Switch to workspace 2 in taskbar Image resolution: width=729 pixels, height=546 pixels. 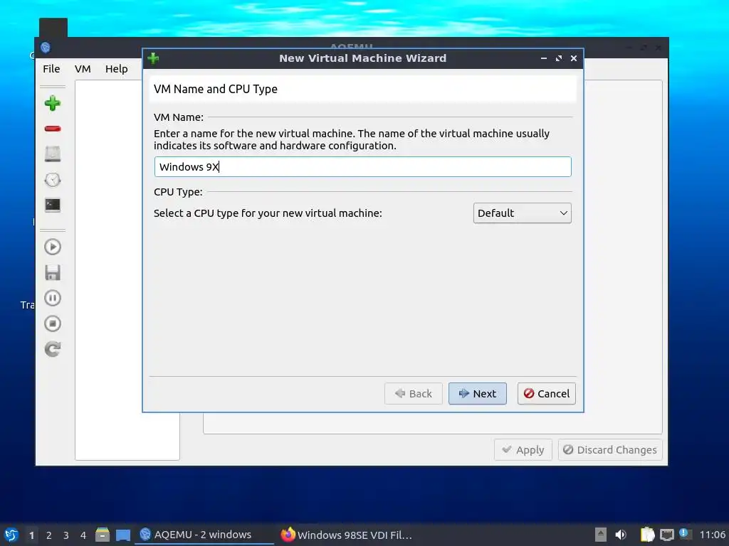coord(49,535)
